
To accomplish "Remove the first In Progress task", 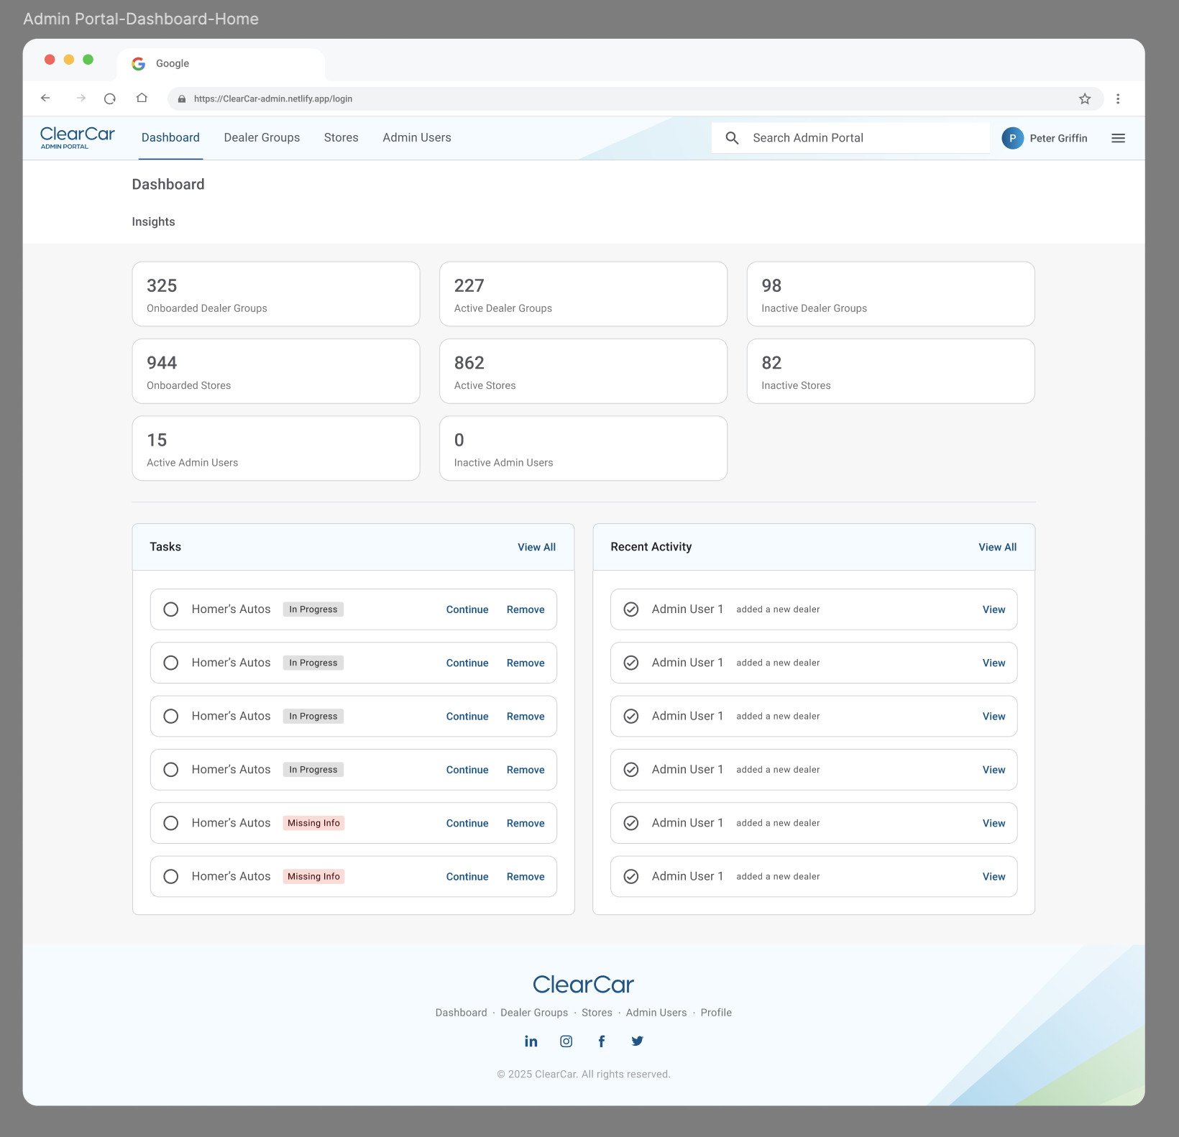I will click(x=526, y=609).
